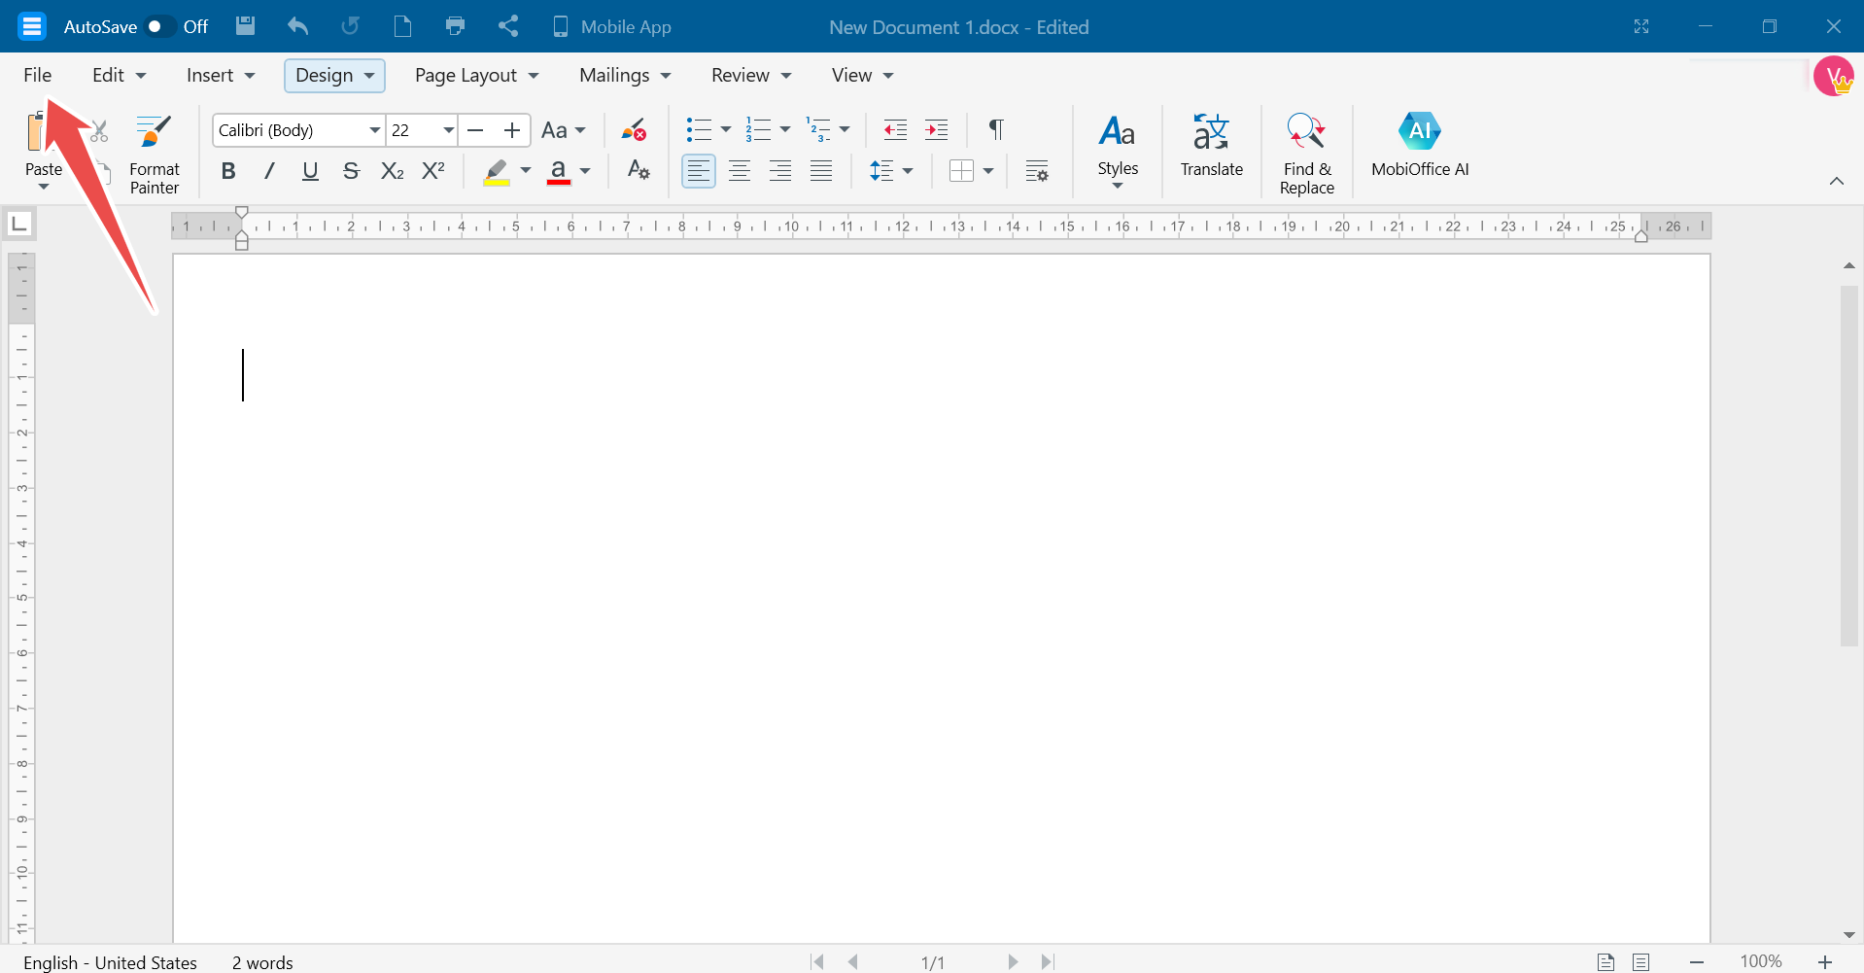Click the Clear Formatting eraser icon
Viewport: 1864px width, 973px height.
tap(634, 129)
